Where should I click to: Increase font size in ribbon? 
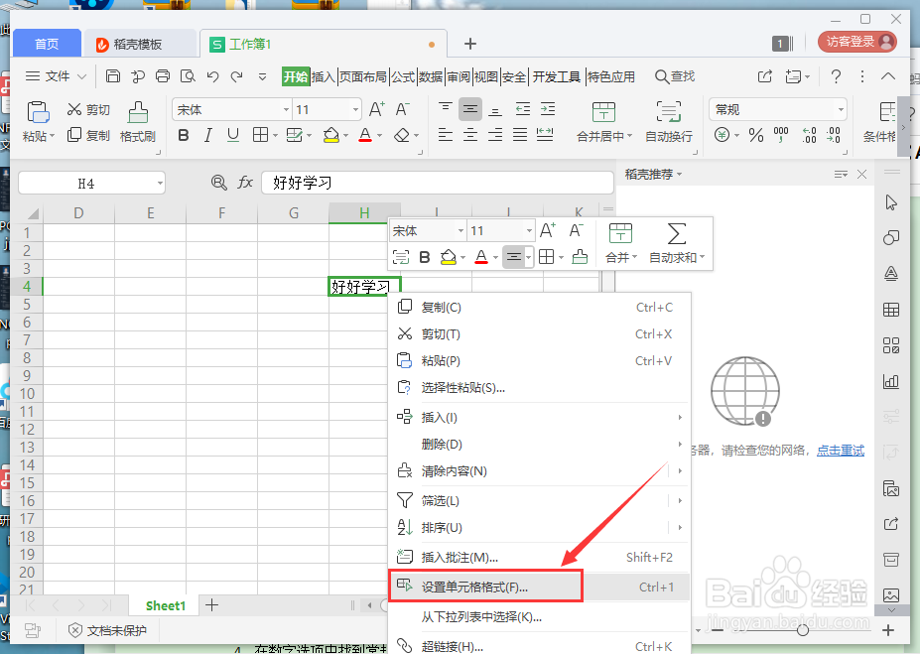[377, 109]
